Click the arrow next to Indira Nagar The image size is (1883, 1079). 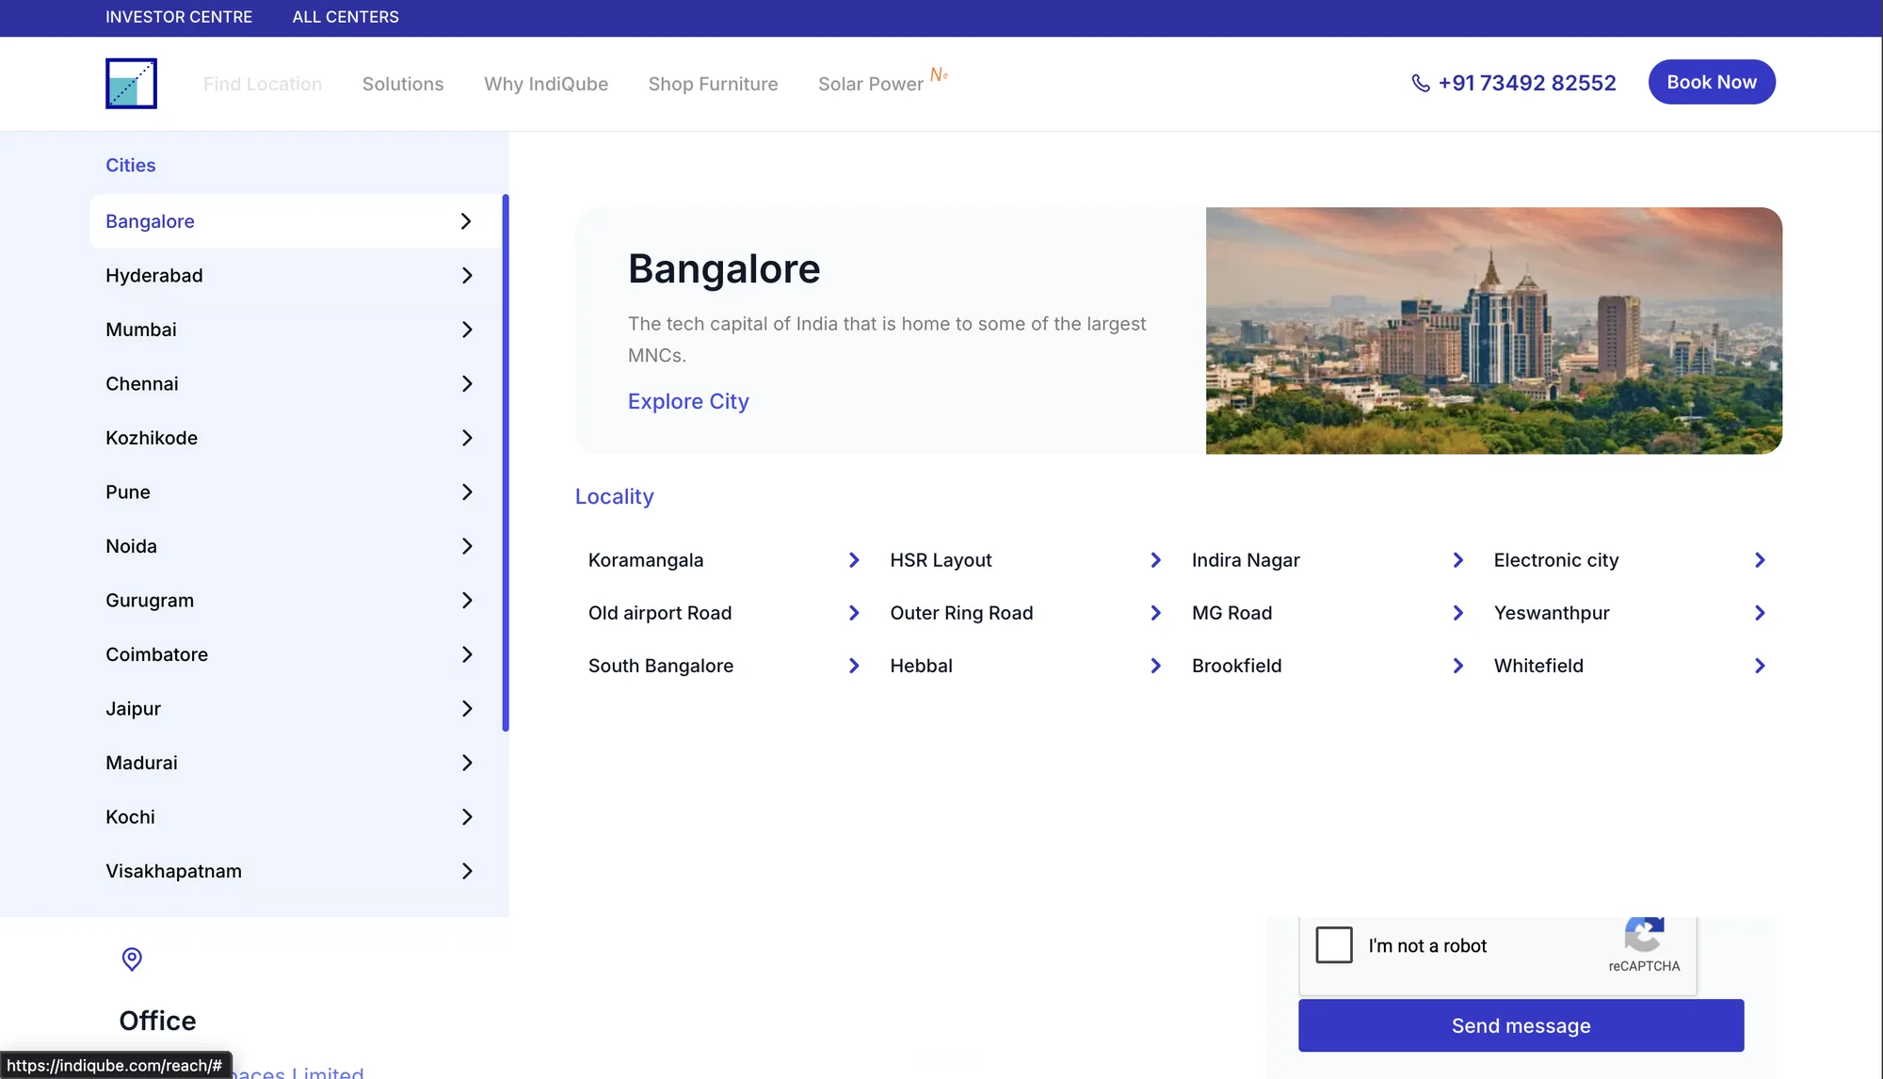[x=1458, y=560]
